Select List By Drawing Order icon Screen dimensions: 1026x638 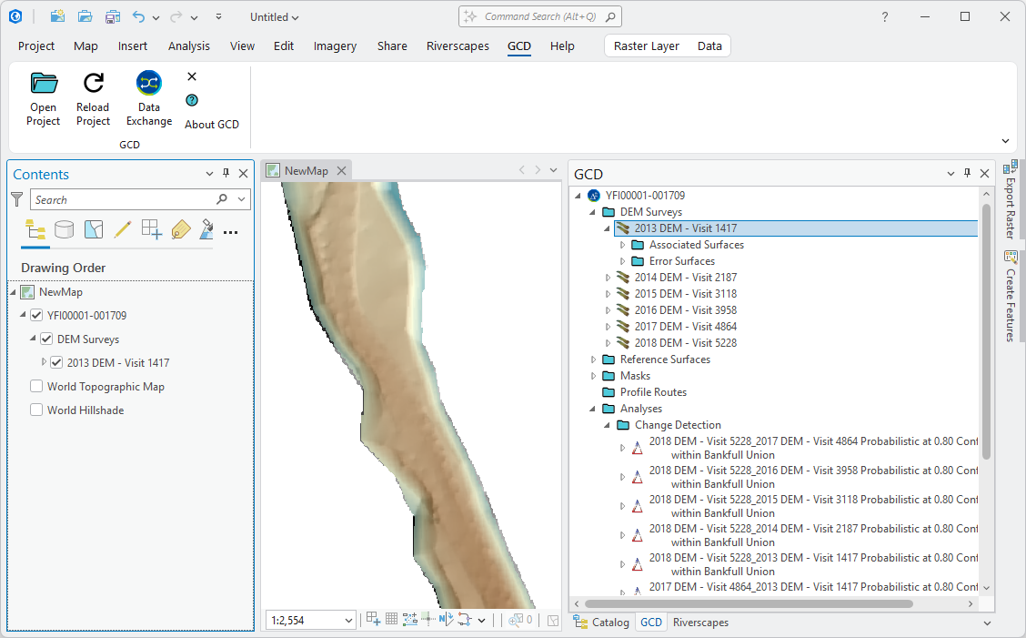35,229
